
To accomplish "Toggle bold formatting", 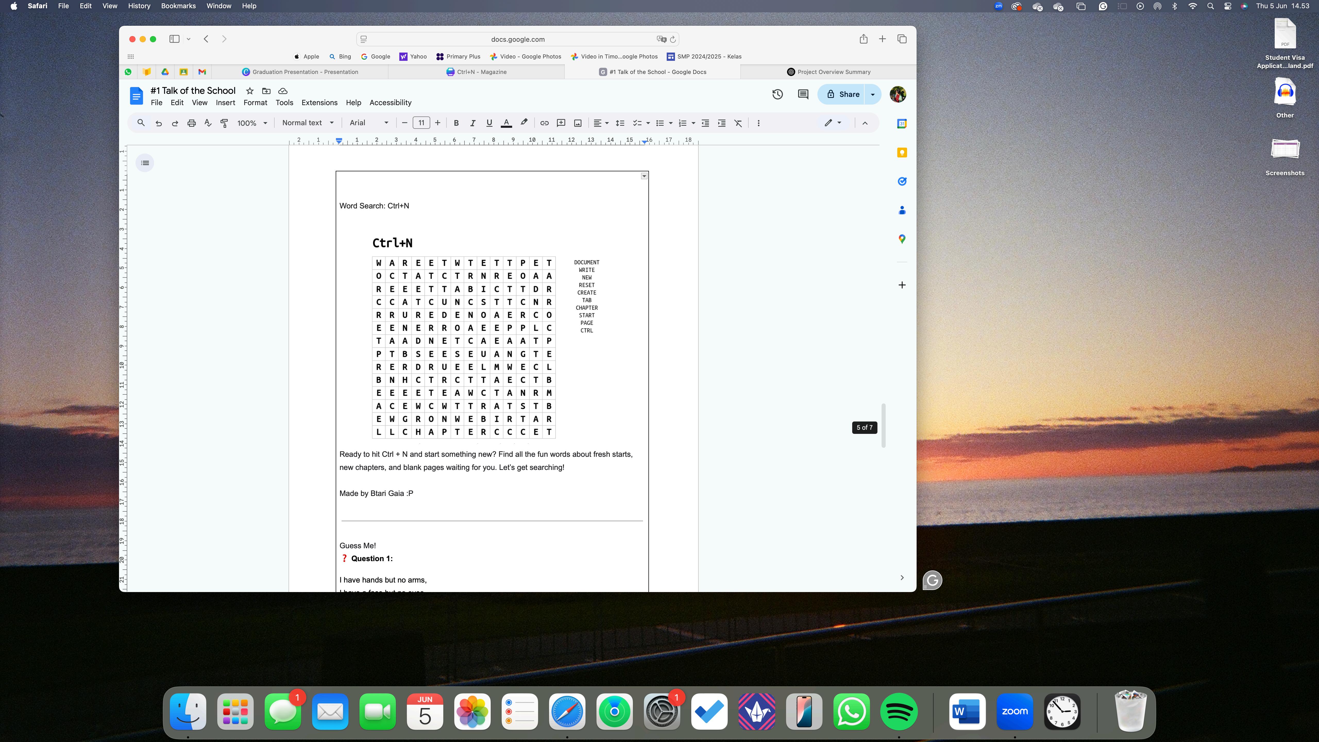I will click(456, 123).
